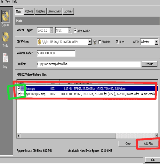Uncheck the Burn checkbox
This screenshot has height=164, width=160.
117,42
